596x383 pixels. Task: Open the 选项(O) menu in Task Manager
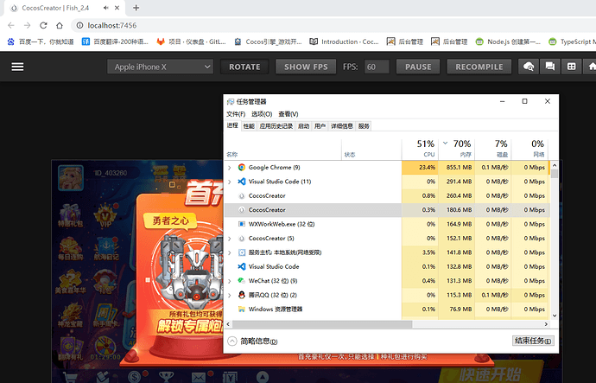262,114
